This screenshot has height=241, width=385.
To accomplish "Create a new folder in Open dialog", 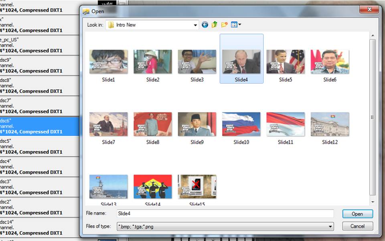I will (x=225, y=25).
